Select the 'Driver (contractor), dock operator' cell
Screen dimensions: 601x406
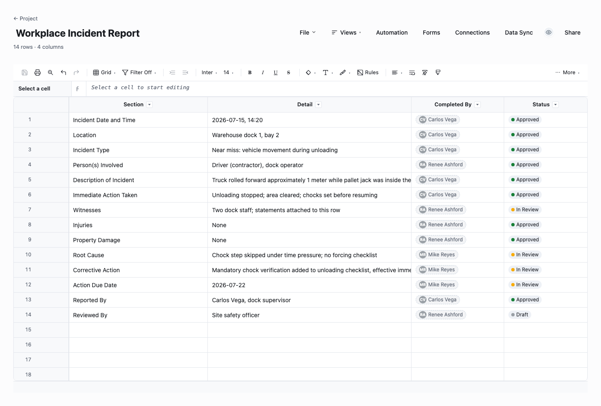click(309, 165)
